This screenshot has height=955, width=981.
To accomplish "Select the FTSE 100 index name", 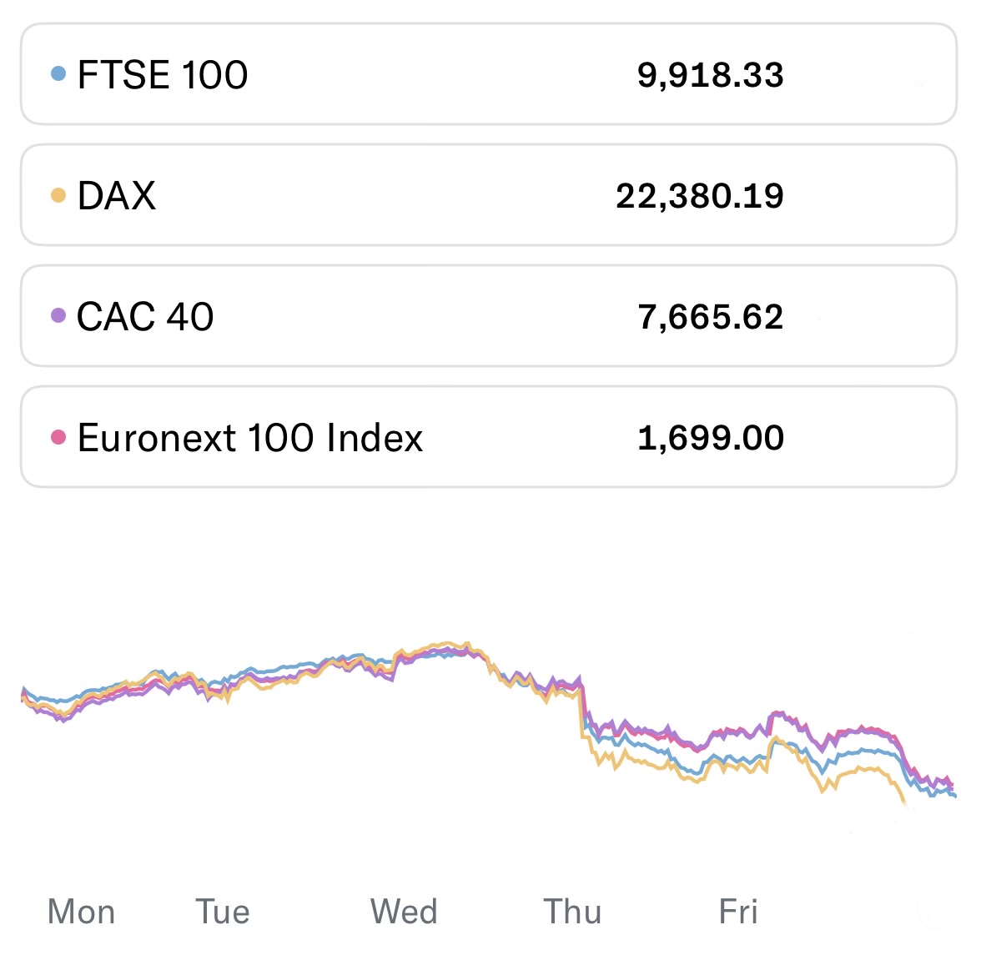I will pos(163,75).
